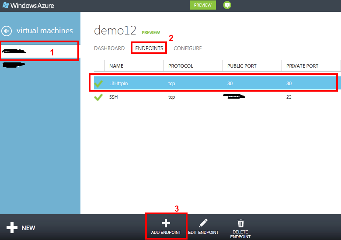341x240 pixels.
Task: Sort by PUBLIC PORT column header
Action: coord(242,66)
